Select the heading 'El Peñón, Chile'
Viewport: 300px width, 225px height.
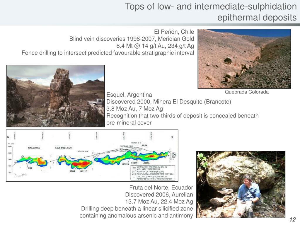174,32
